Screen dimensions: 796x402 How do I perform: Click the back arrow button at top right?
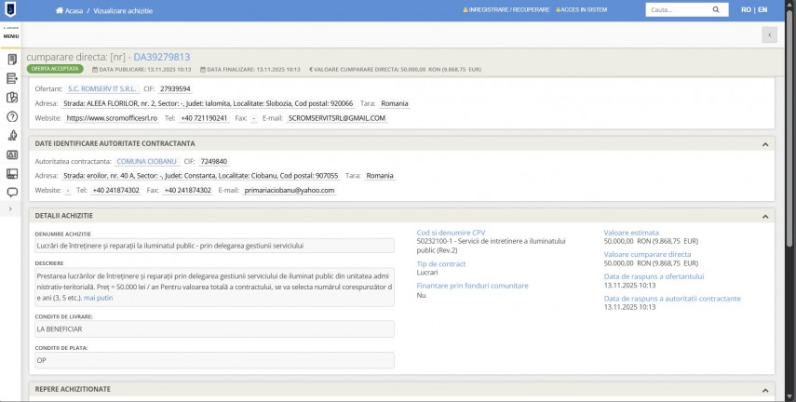pos(769,34)
